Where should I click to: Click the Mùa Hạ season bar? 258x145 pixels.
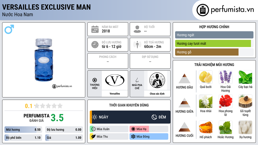coord(149,129)
